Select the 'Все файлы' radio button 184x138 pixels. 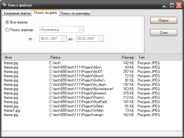[7, 22]
